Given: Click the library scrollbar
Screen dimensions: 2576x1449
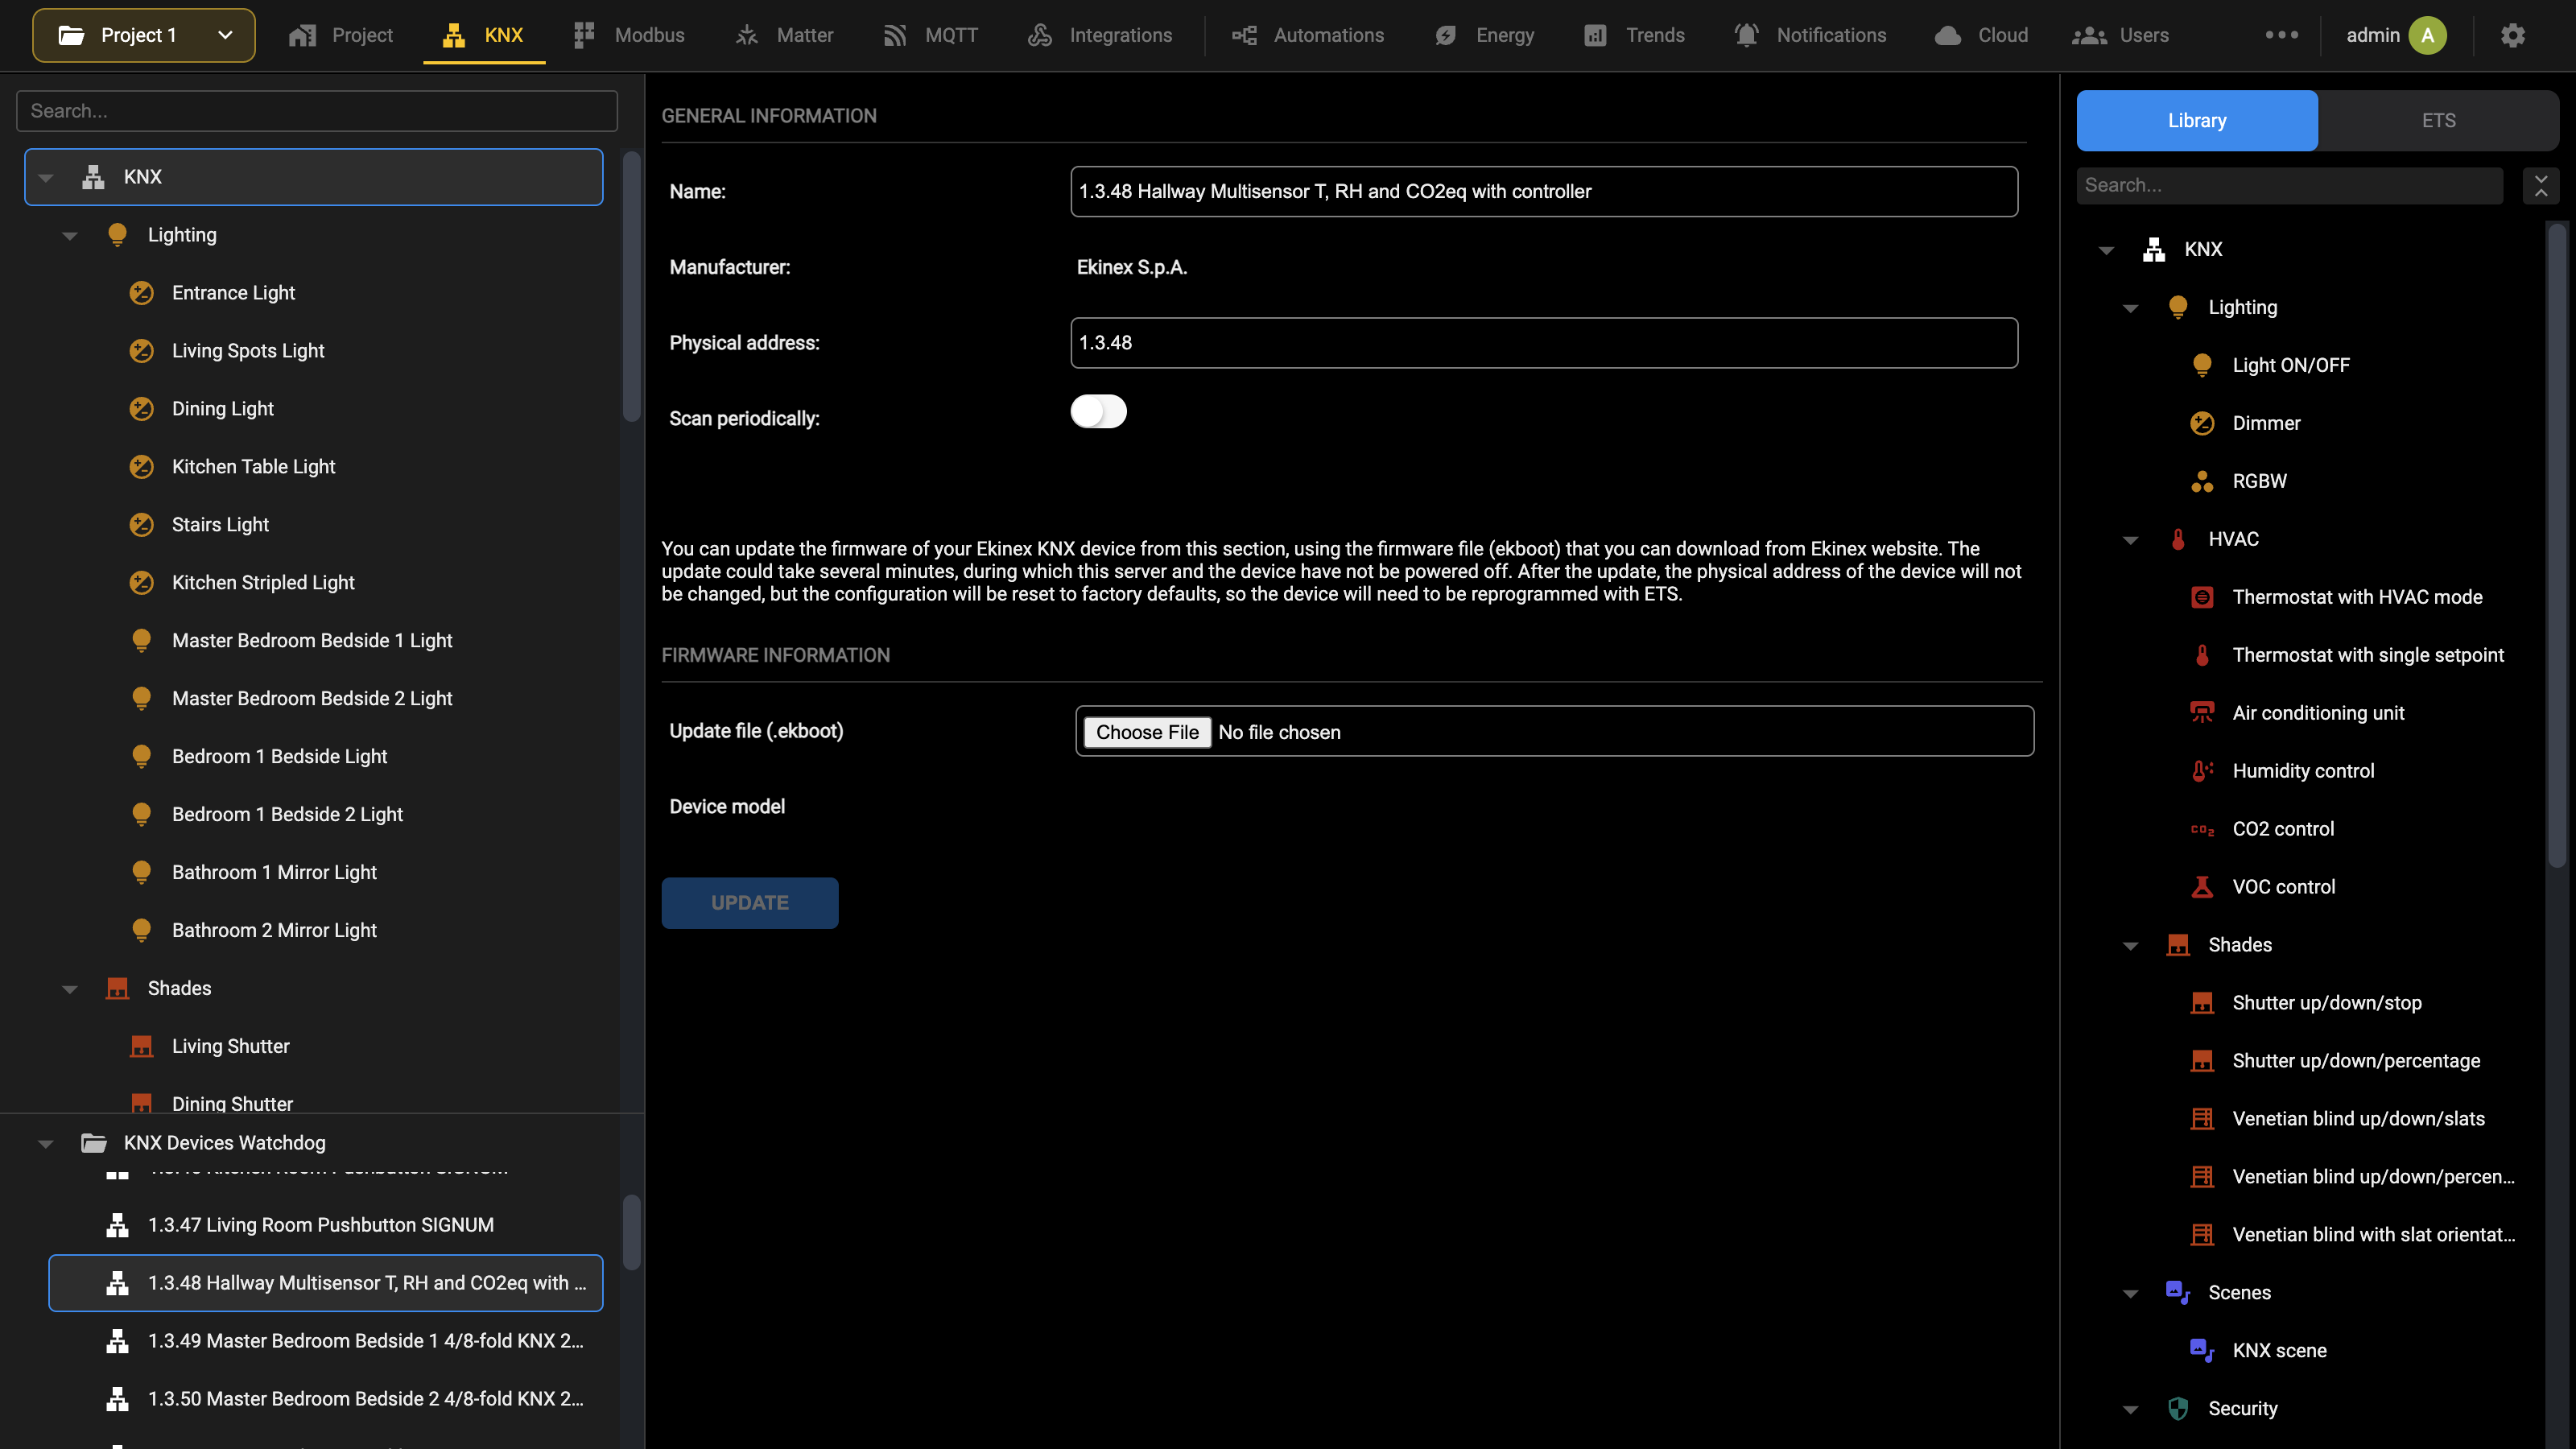Looking at the screenshot, I should (2557, 545).
